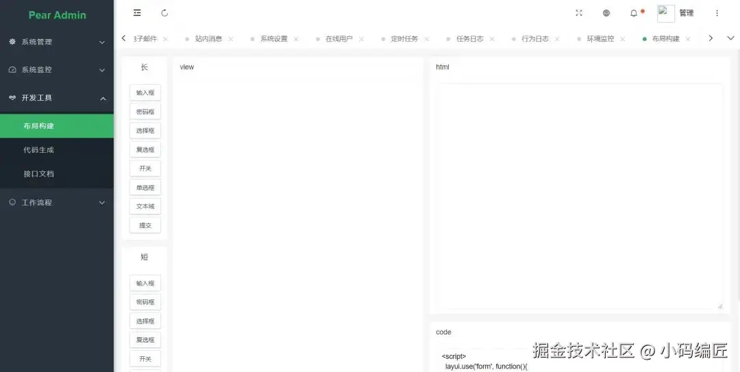Switch to the 站内消息 tab
Screen dimensions: 740x372
pyautogui.click(x=208, y=39)
